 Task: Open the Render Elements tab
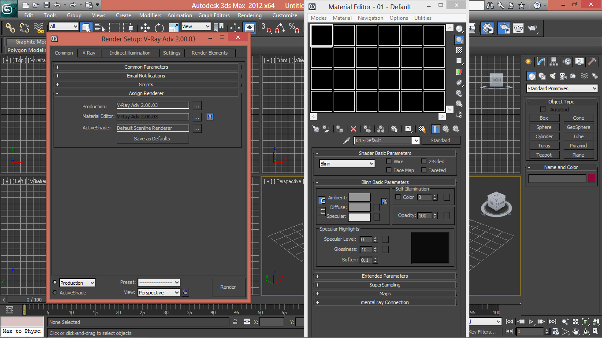coord(210,53)
